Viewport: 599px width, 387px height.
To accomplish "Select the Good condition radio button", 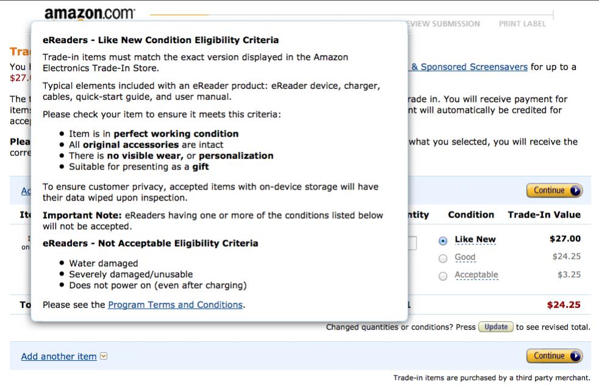I will [x=443, y=258].
